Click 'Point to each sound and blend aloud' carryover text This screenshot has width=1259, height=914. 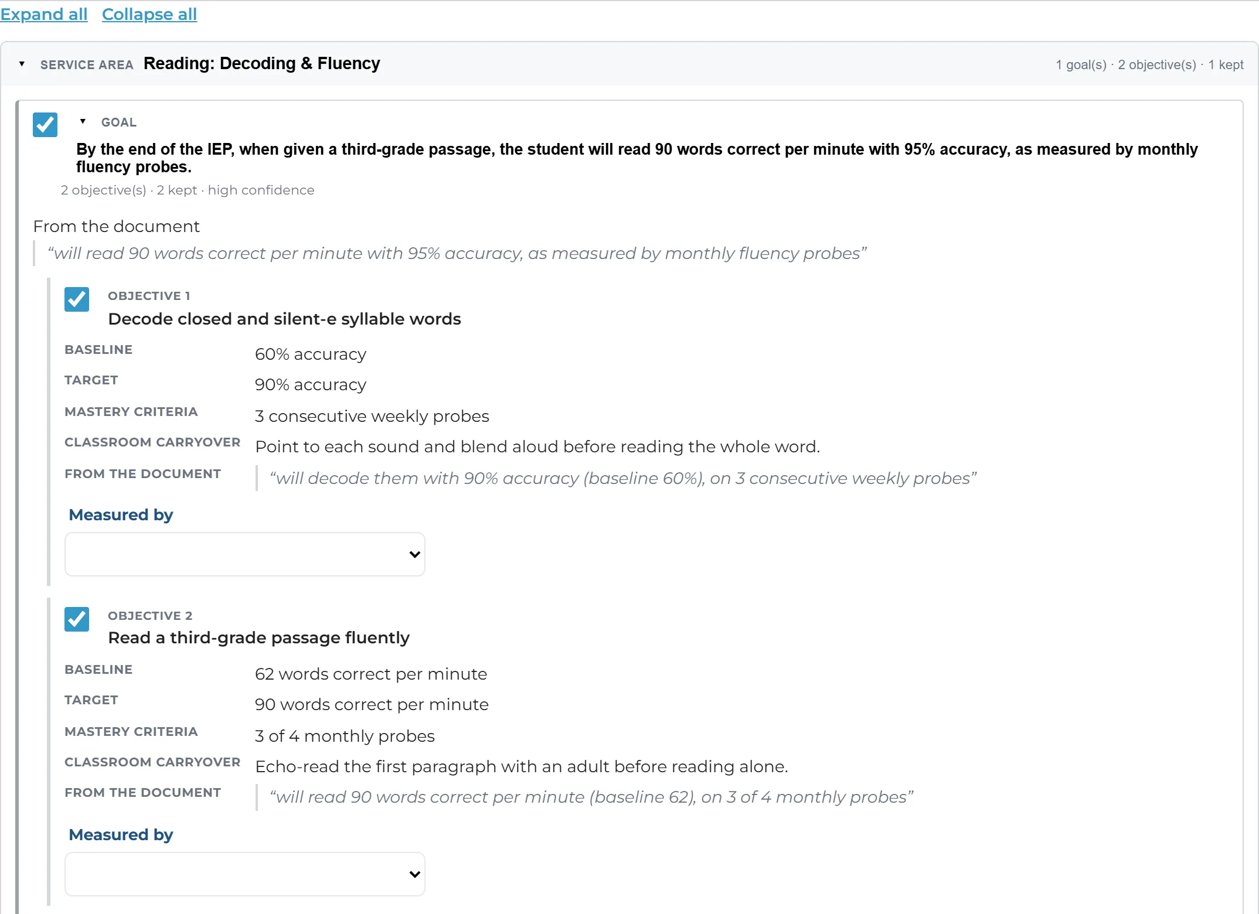click(537, 447)
